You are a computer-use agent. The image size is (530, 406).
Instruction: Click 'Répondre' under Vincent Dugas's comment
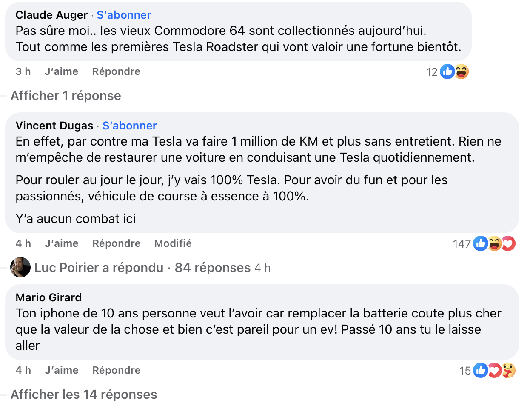116,243
